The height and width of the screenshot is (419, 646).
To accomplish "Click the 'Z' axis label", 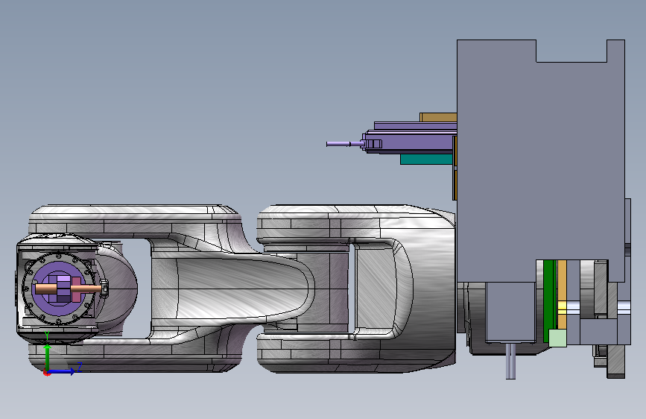I will coord(80,367).
